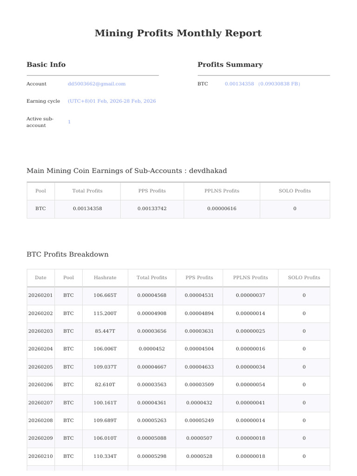Image resolution: width=357 pixels, height=476 pixels.
Task: Click PPS profits 0.00004894
Action: click(199, 314)
